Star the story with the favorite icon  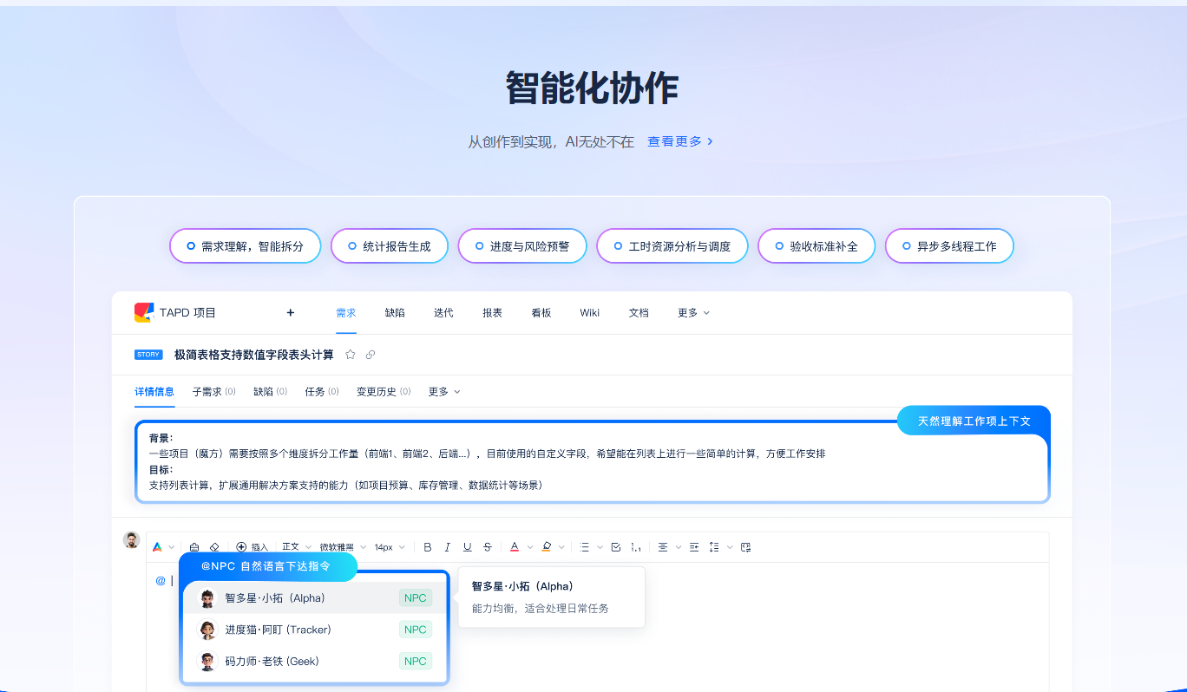tap(351, 355)
